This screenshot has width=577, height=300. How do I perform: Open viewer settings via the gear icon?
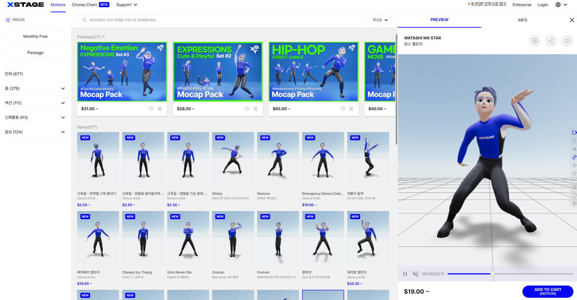tap(574, 203)
